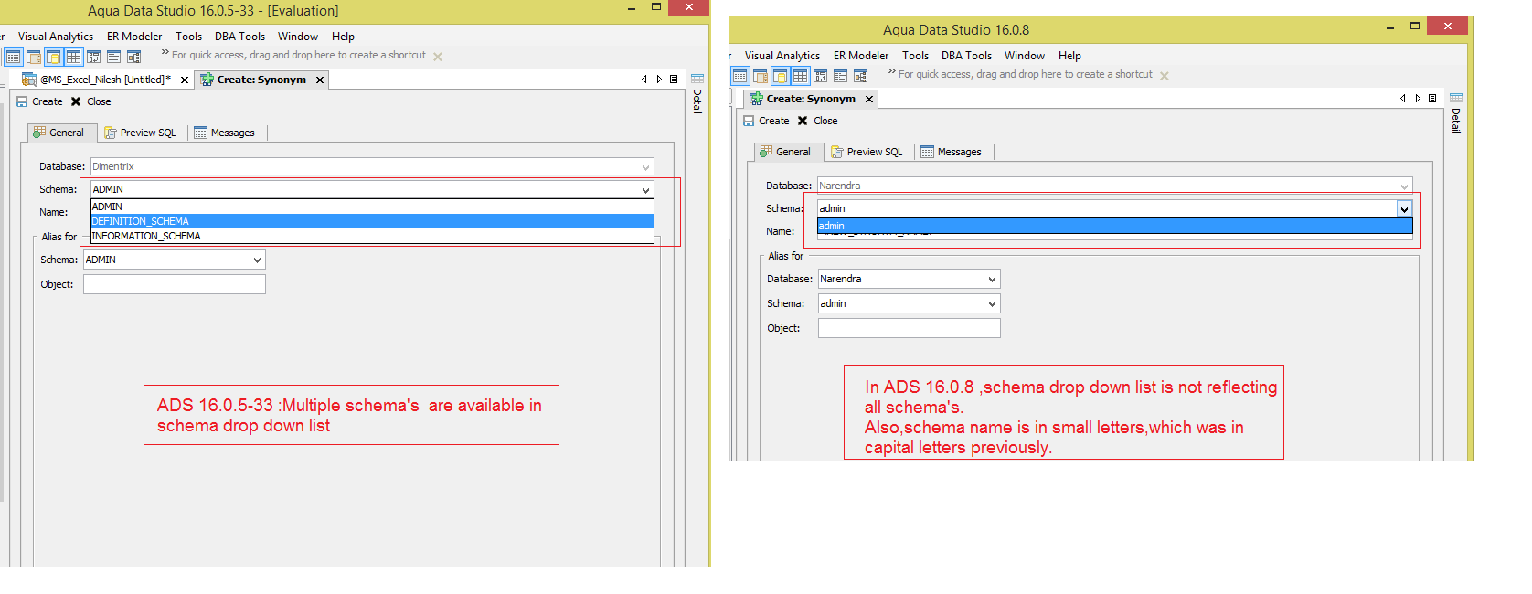
Task: Open ER Modeler menu in left window
Action: point(134,37)
